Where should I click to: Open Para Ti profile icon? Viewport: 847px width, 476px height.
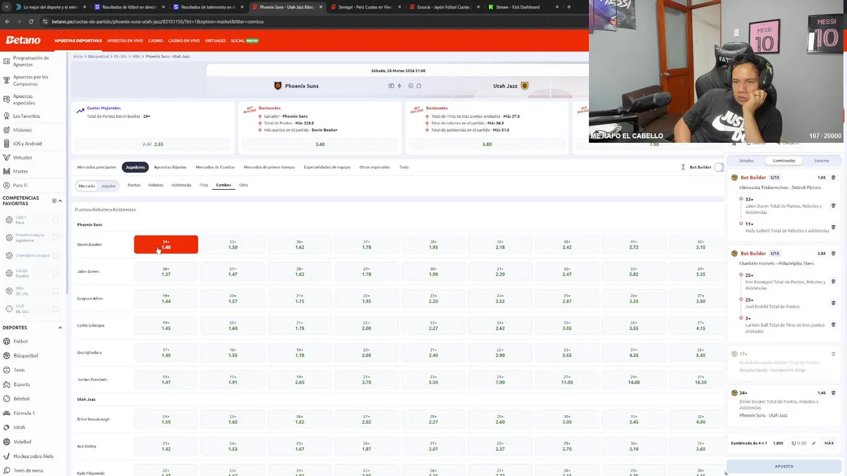click(6, 185)
